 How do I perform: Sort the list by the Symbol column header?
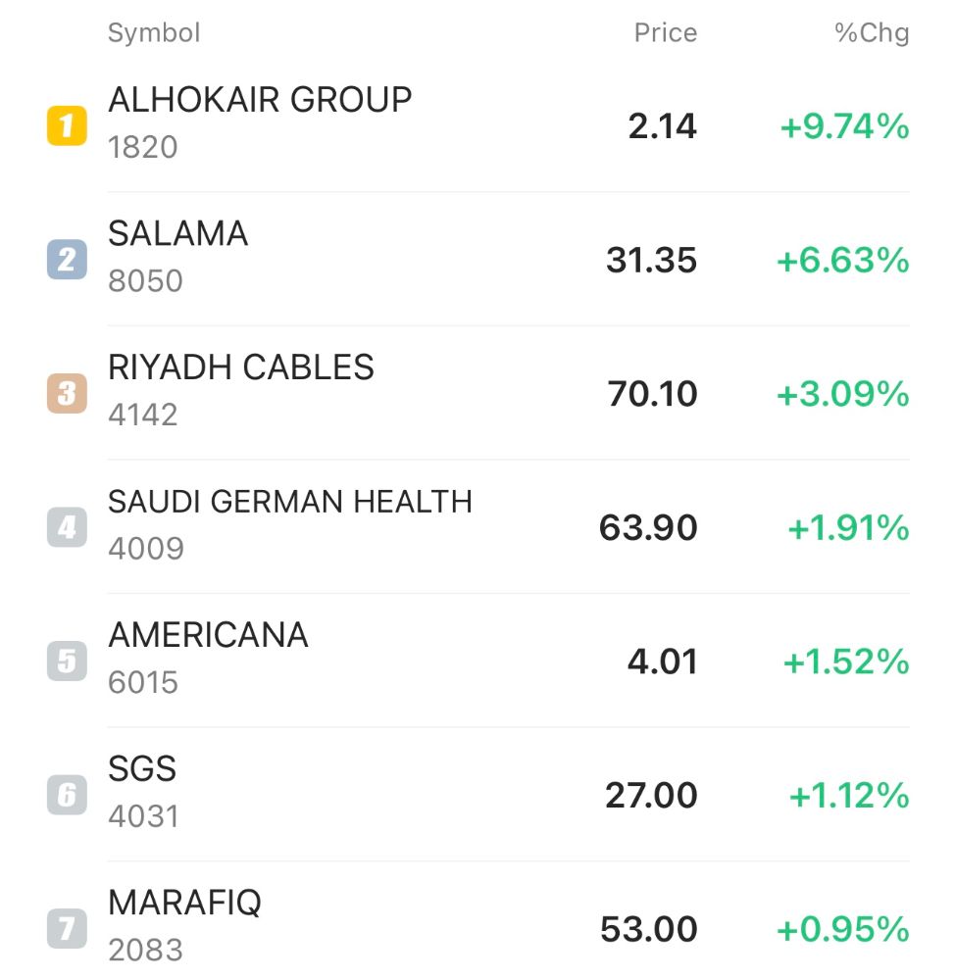[154, 33]
